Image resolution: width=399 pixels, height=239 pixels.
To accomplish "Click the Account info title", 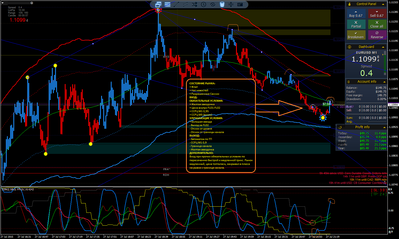I will click(x=367, y=82).
